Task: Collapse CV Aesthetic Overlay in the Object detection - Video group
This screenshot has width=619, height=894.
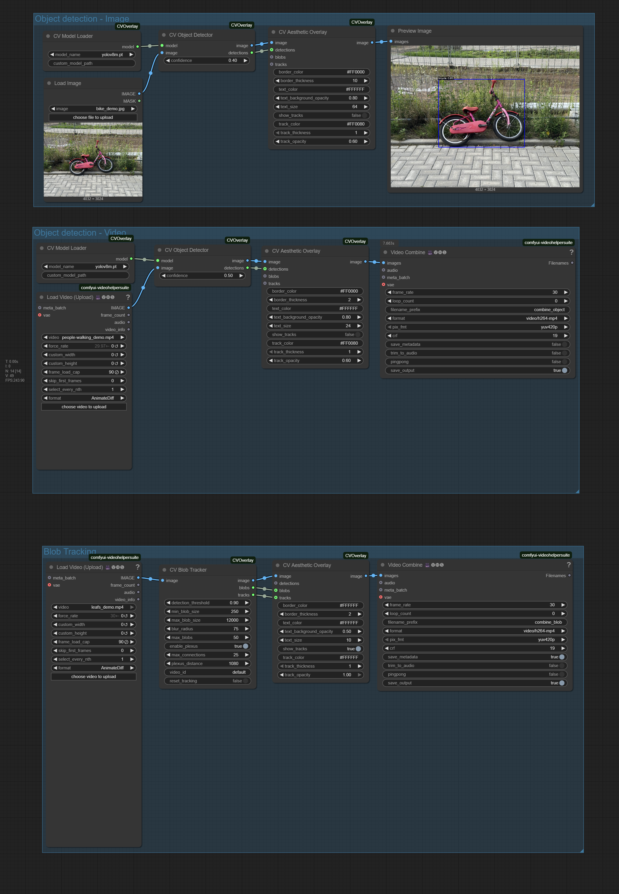Action: point(267,251)
